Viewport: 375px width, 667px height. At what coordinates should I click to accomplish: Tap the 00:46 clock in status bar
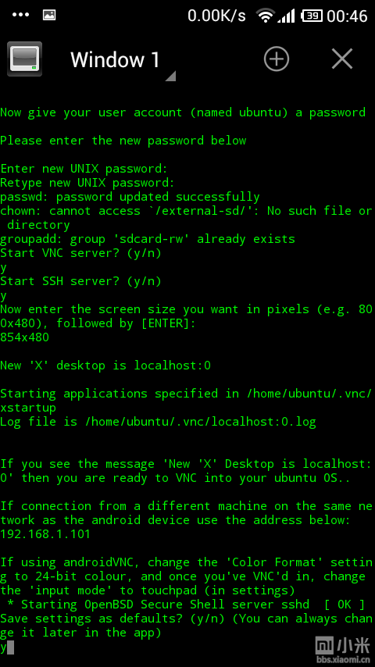click(x=348, y=16)
